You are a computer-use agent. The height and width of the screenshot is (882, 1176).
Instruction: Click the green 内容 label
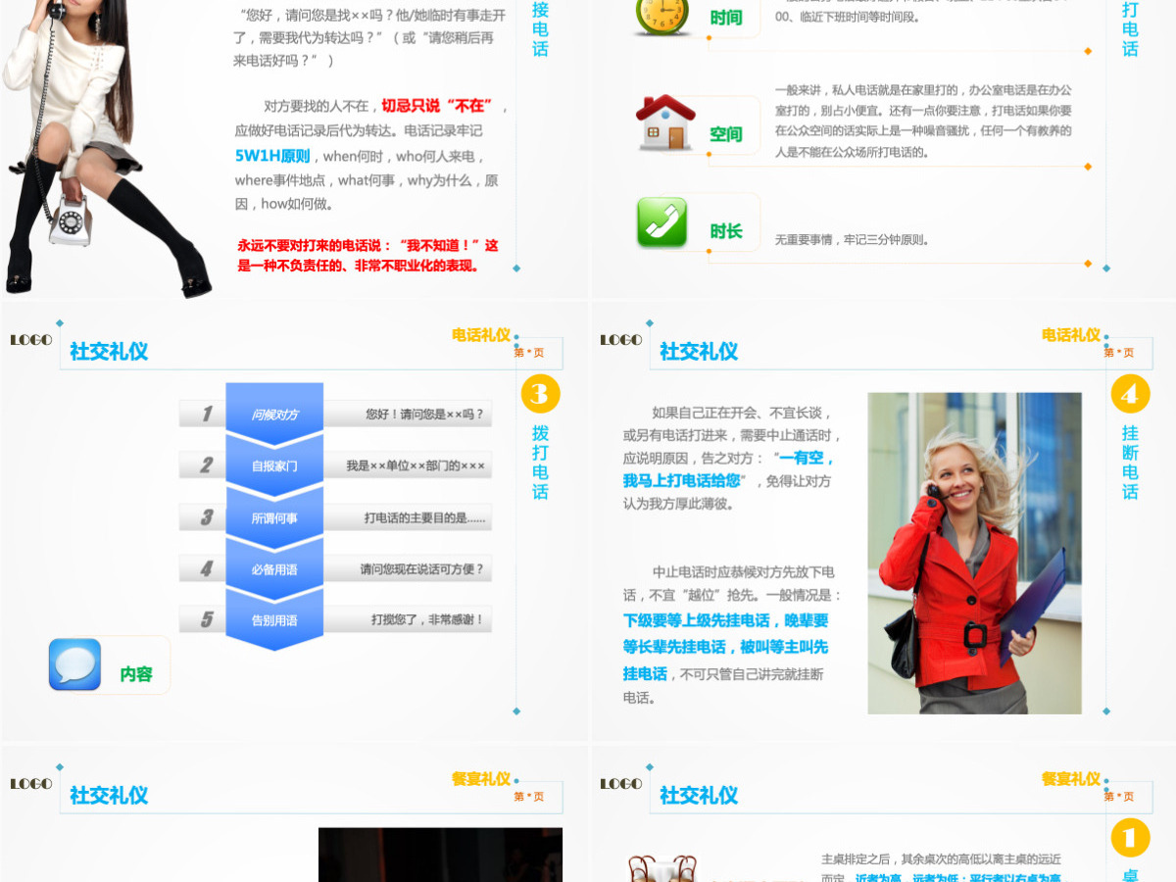click(x=136, y=674)
